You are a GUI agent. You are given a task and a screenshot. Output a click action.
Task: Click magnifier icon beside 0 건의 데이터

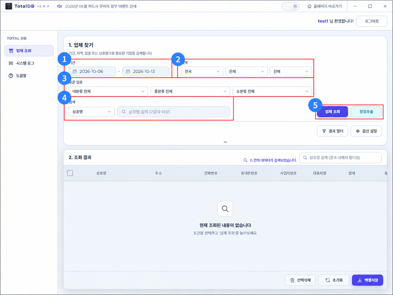(x=245, y=160)
